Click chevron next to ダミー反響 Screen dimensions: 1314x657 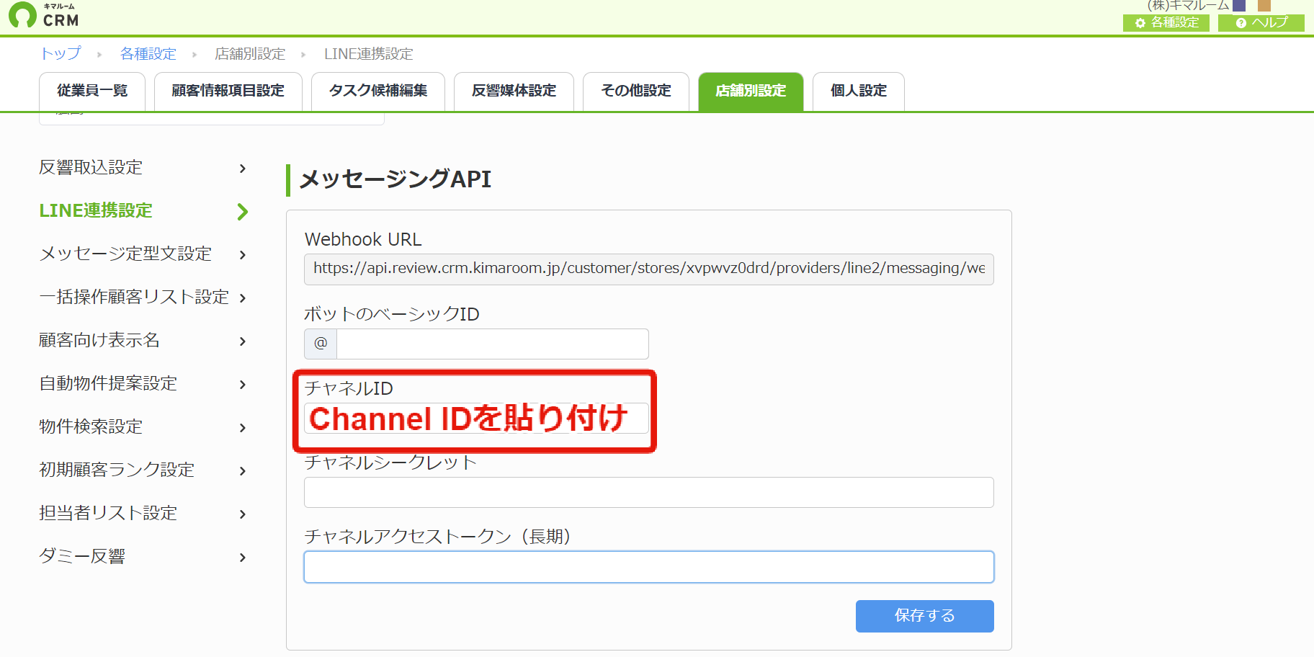click(243, 557)
